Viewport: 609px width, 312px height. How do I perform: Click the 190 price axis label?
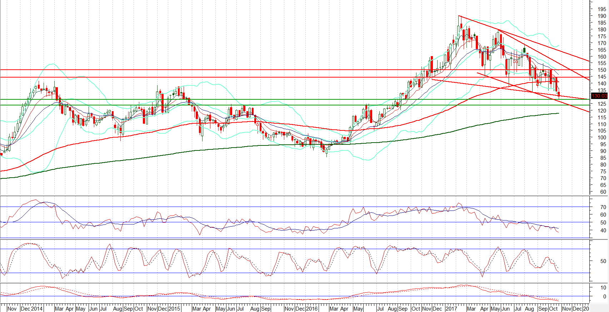pos(602,16)
